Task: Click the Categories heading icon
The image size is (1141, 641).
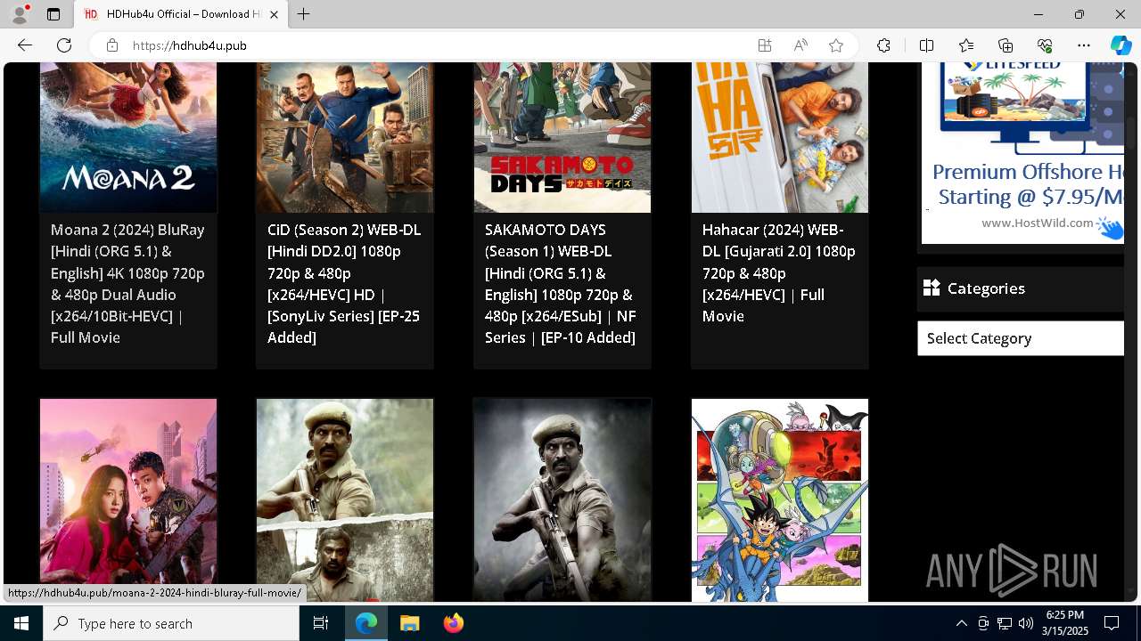Action: pos(932,288)
